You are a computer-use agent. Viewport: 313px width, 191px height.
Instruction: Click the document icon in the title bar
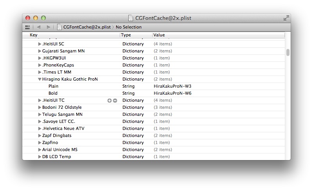131,18
